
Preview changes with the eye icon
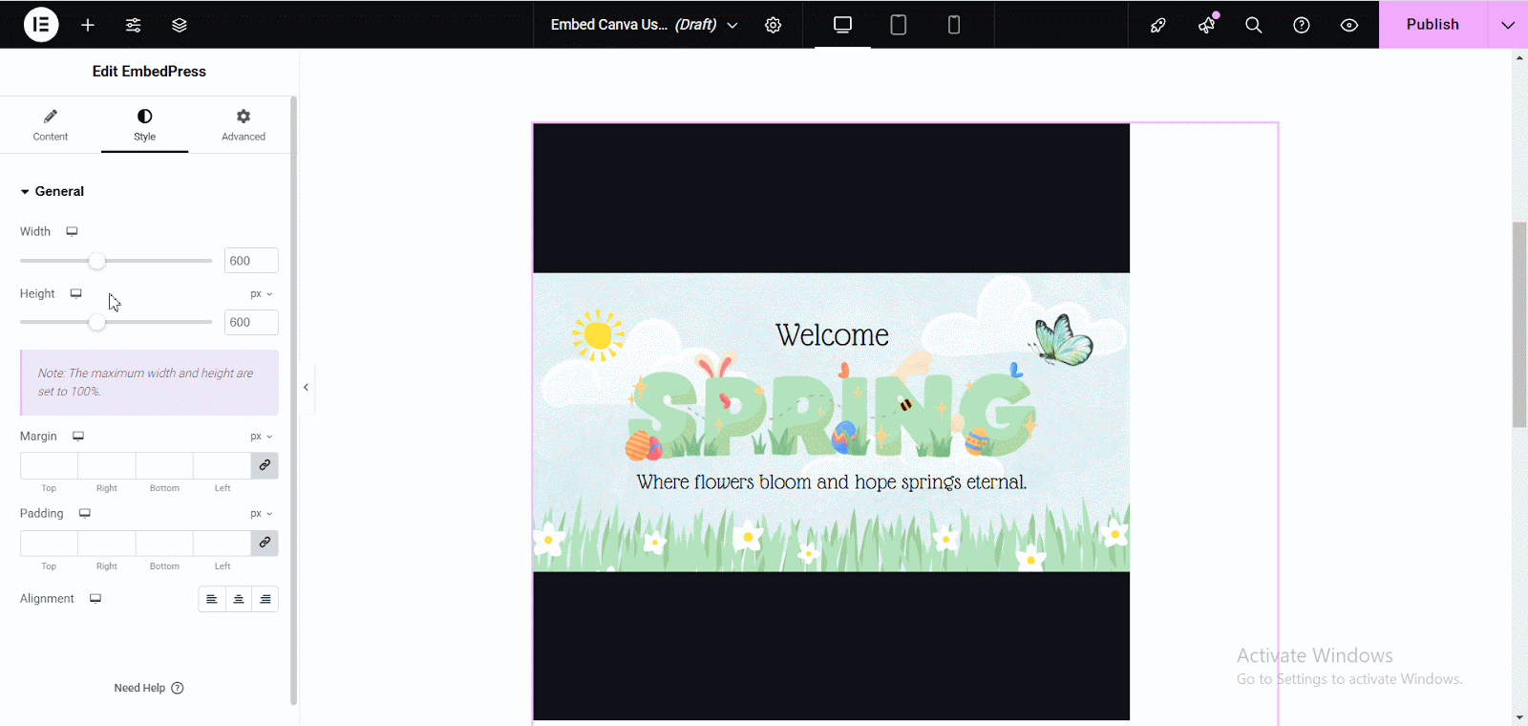[x=1349, y=25]
